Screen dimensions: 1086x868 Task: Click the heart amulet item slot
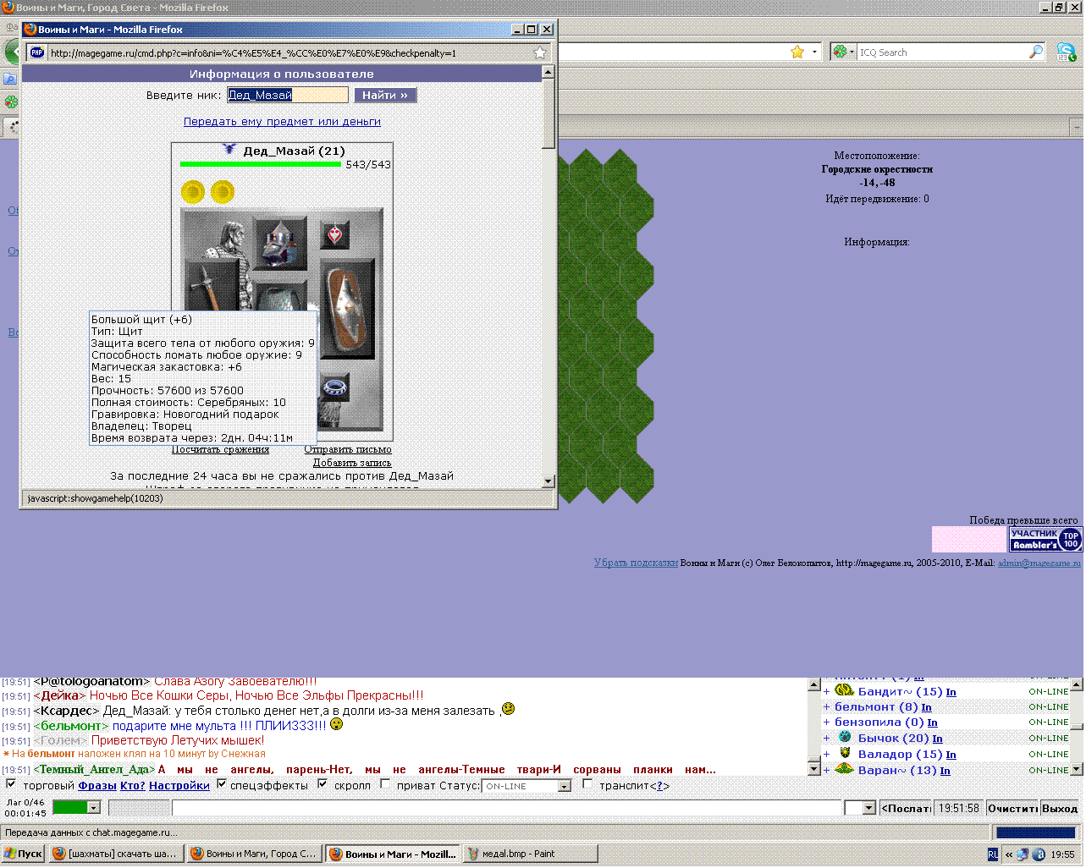coord(335,234)
